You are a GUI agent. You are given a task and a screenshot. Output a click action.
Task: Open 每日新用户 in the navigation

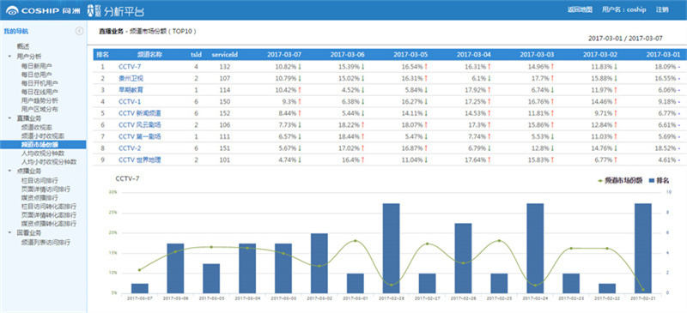point(37,66)
